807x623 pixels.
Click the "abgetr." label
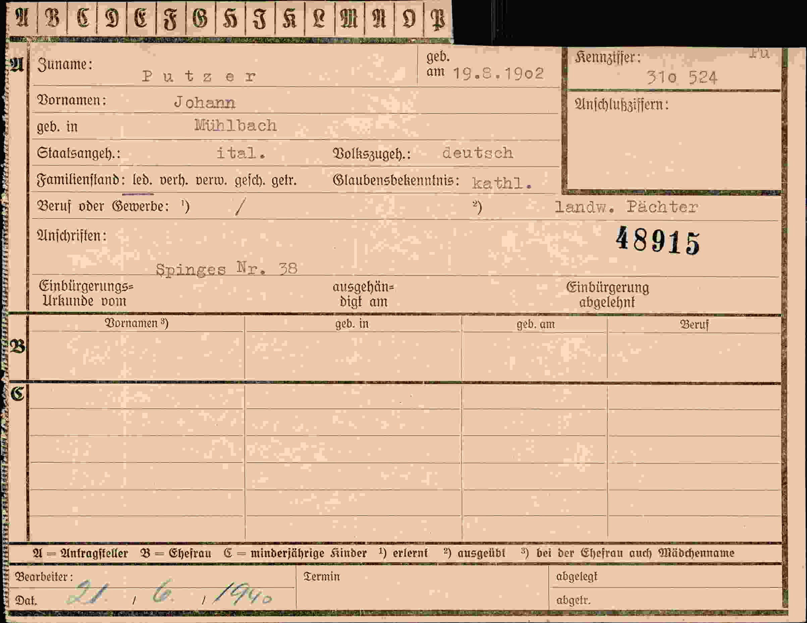pos(573,601)
